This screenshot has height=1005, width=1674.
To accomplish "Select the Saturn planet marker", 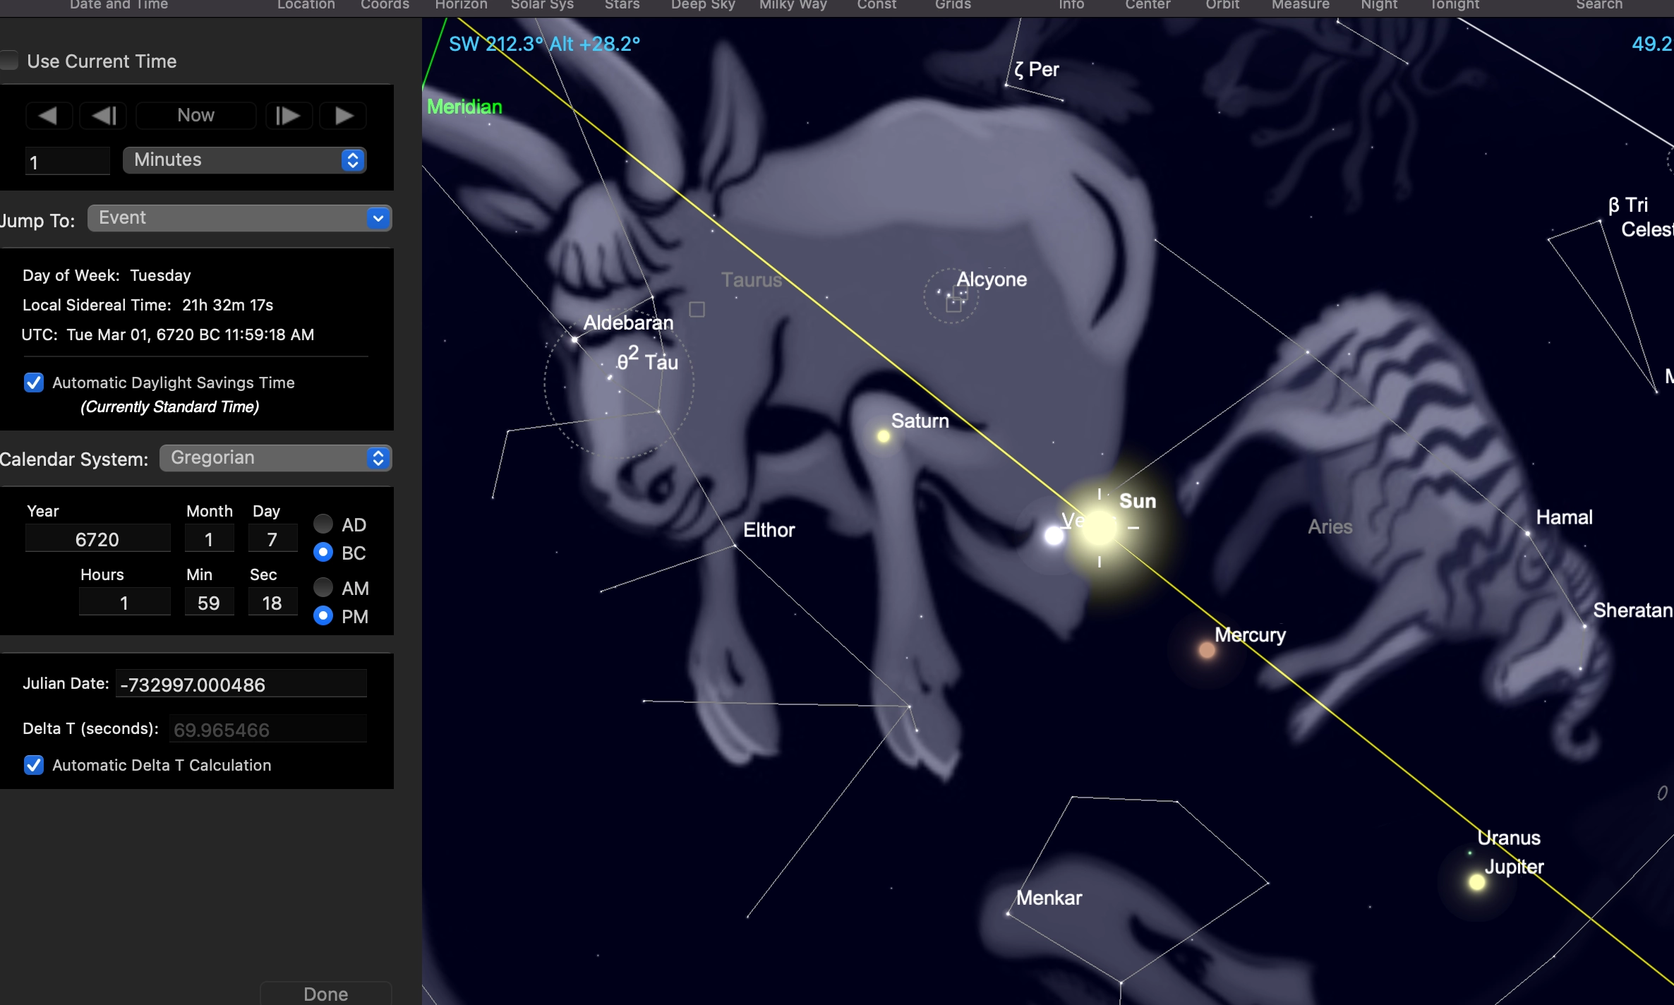I will coord(883,437).
